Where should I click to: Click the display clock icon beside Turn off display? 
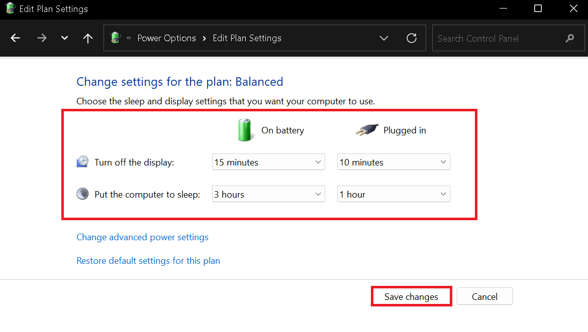tap(82, 161)
